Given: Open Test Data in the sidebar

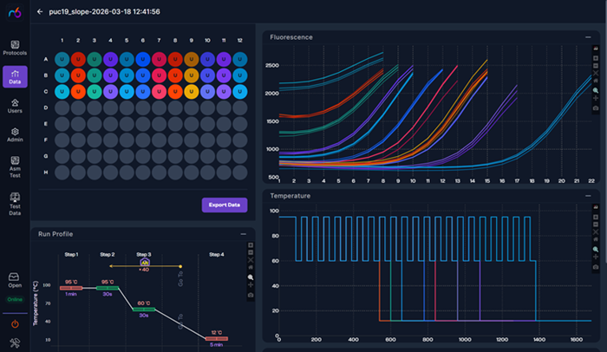Looking at the screenshot, I should pyautogui.click(x=15, y=204).
